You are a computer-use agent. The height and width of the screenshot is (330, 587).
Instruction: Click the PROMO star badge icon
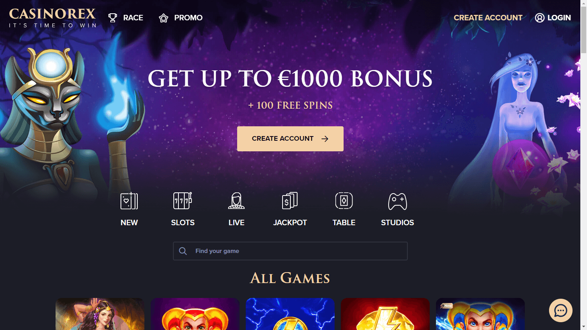coord(164,18)
